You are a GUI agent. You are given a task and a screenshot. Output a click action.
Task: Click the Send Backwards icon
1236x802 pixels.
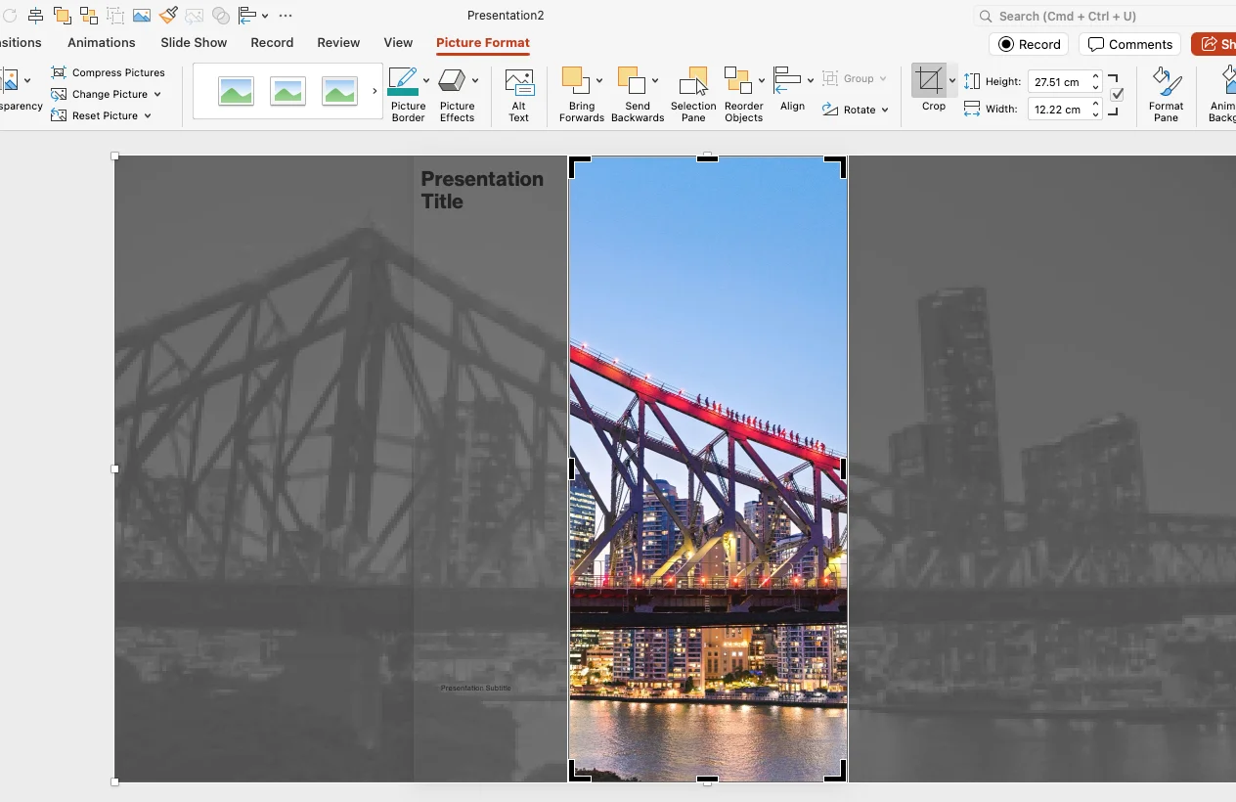click(632, 81)
